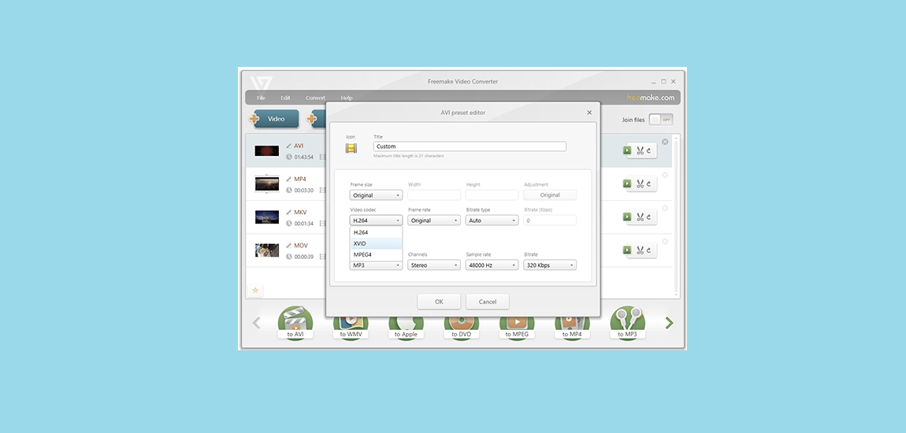Click the file list vertical scrollbar
The width and height of the screenshot is (906, 433).
point(676,216)
